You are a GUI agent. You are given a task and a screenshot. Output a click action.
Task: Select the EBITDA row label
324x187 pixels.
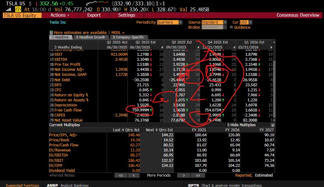pos(61,59)
